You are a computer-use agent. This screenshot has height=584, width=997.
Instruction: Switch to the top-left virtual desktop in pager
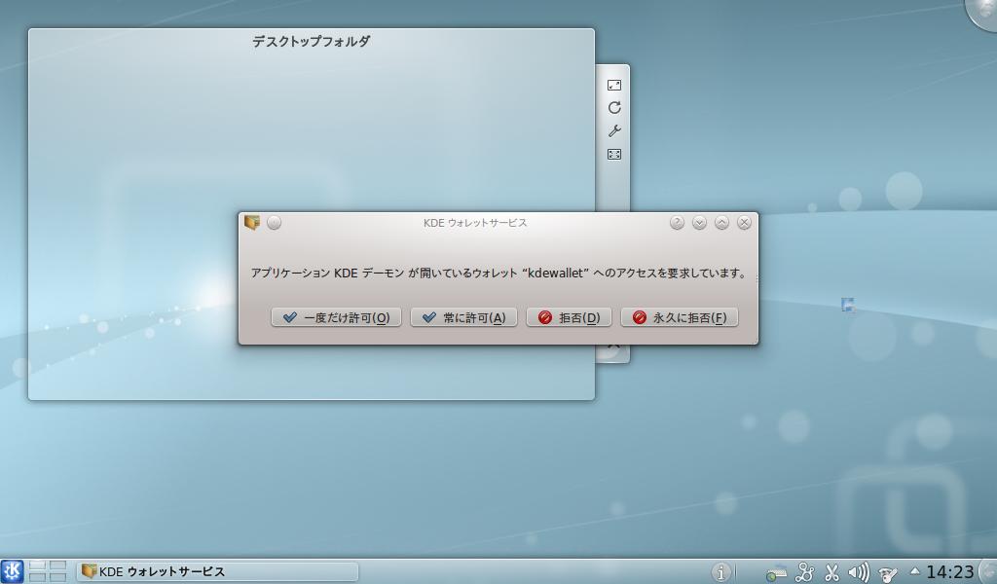tap(38, 566)
